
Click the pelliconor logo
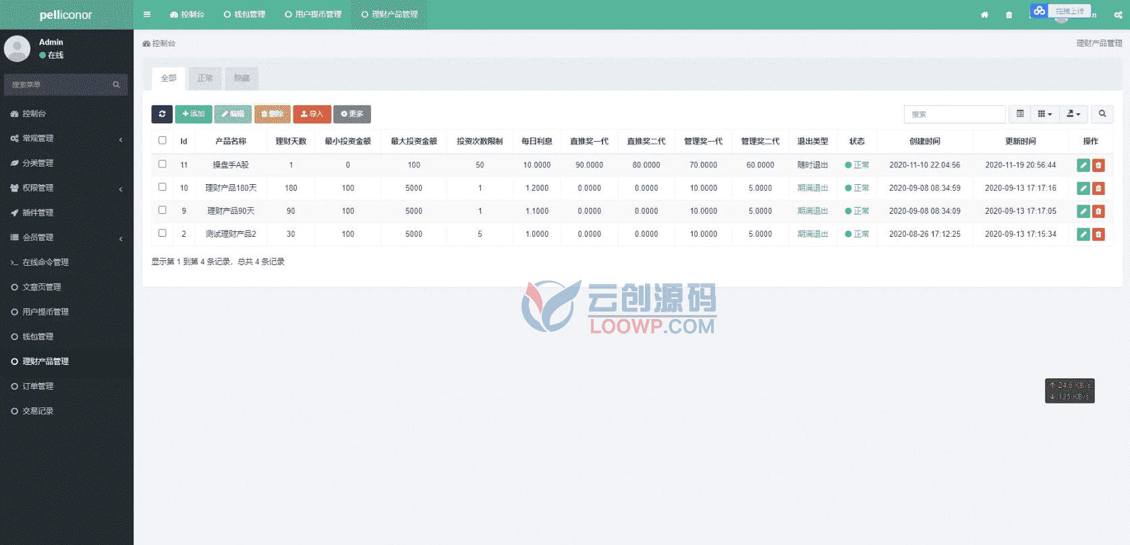[x=66, y=15]
